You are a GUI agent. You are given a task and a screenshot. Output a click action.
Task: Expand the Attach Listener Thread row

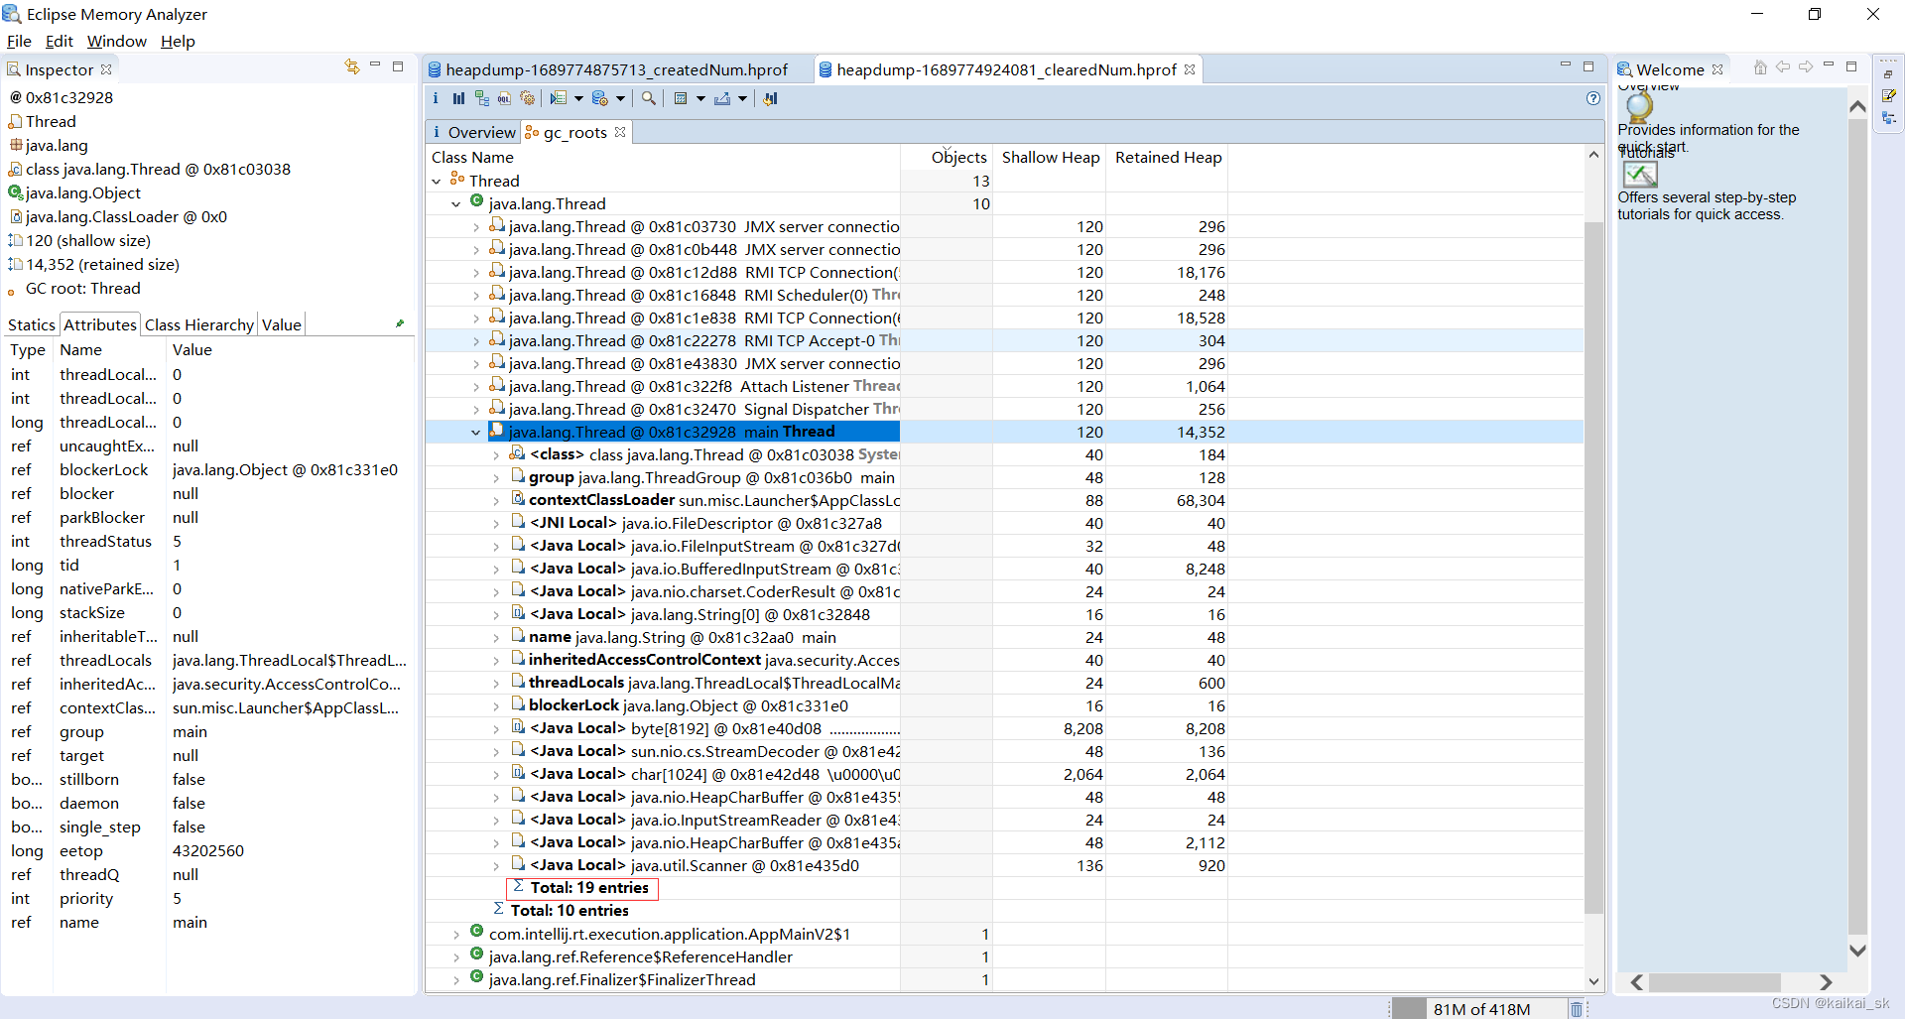point(476,387)
